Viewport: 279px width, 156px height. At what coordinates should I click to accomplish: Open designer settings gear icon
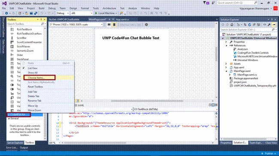[146, 25]
